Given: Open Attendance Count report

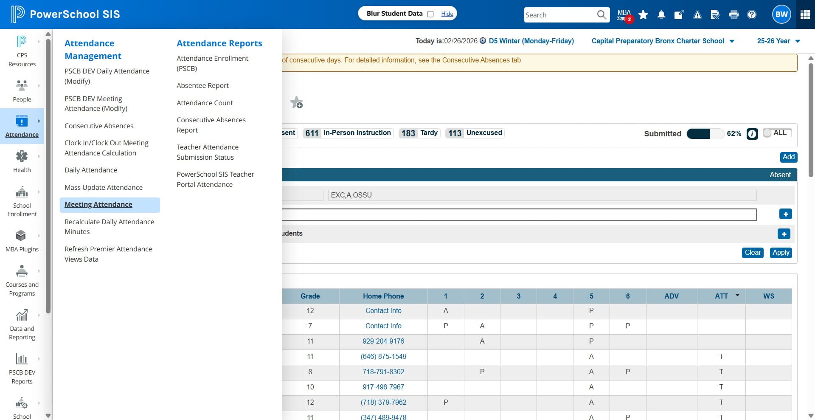Looking at the screenshot, I should tap(205, 103).
